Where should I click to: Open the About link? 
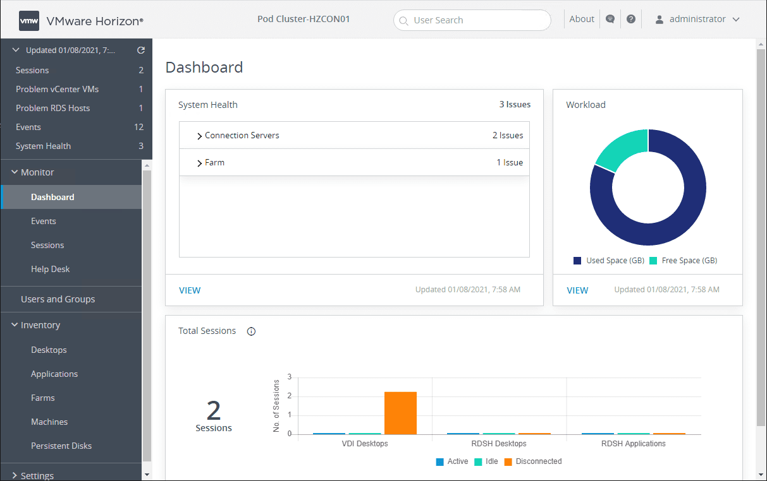point(582,19)
